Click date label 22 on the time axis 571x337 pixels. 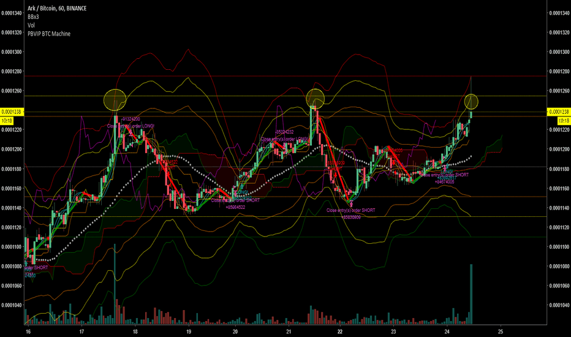[x=340, y=331]
